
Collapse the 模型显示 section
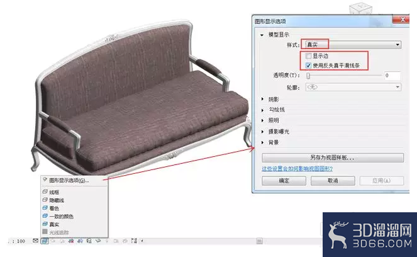(262, 35)
